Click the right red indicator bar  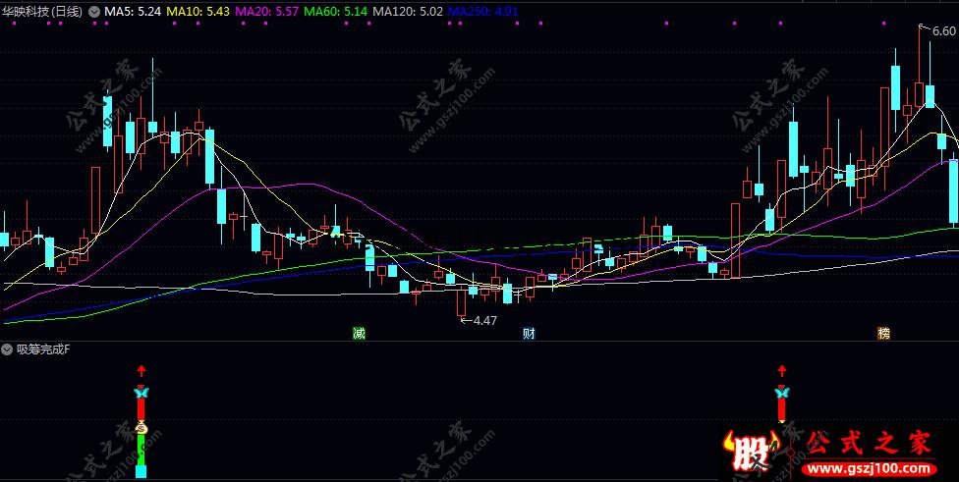[781, 409]
